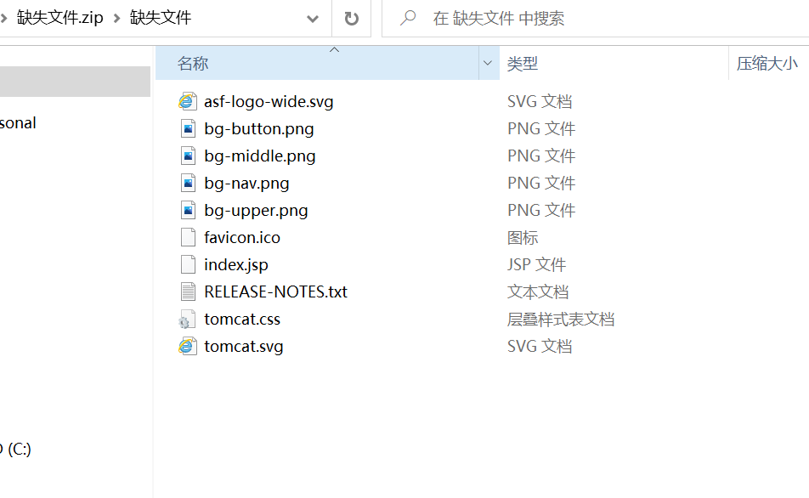Expand the chevron after 缺失文件.zip breadcrumb

117,19
